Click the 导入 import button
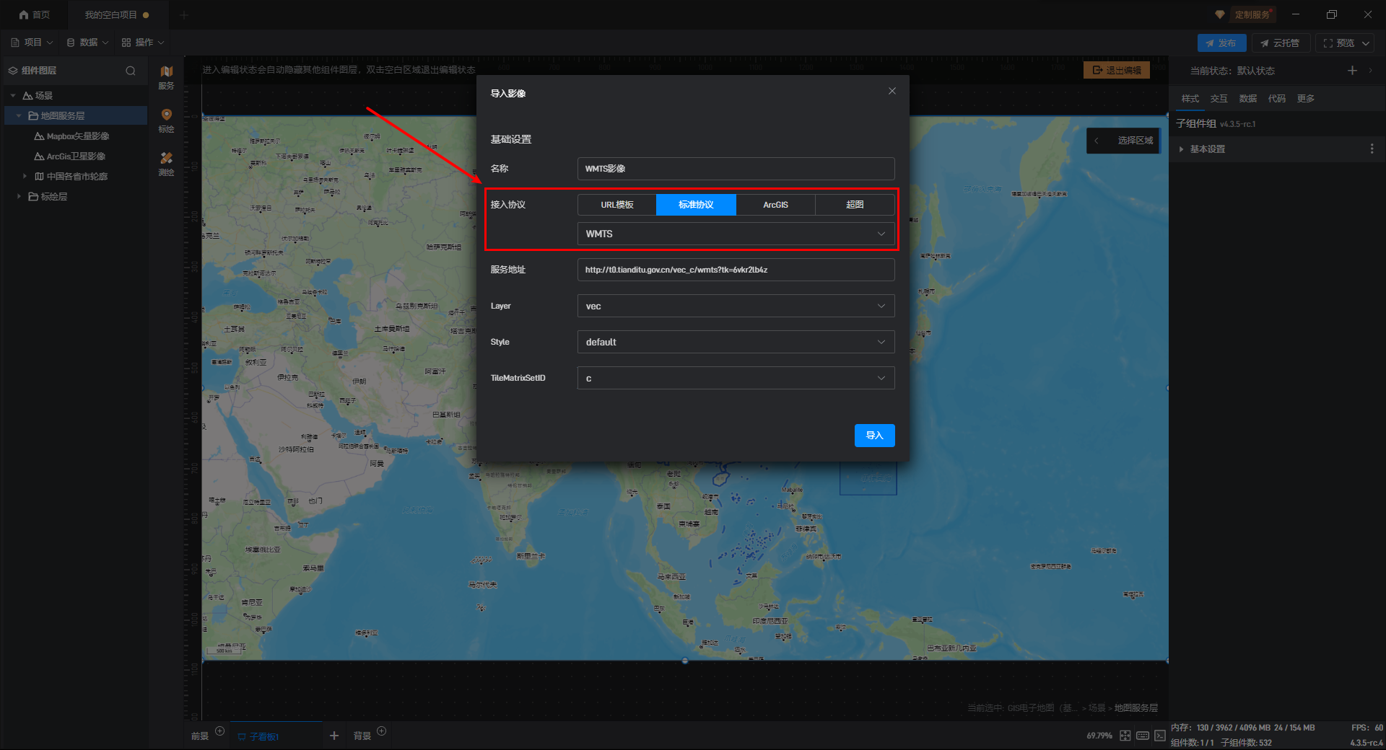Viewport: 1386px width, 750px height. (874, 436)
